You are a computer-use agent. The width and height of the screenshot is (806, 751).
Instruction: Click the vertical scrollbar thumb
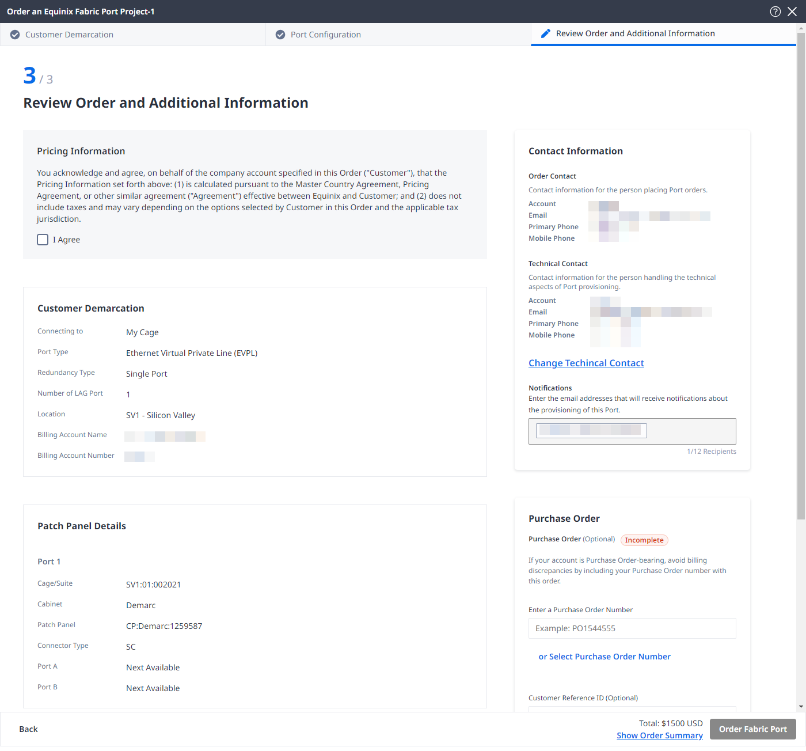(x=801, y=276)
